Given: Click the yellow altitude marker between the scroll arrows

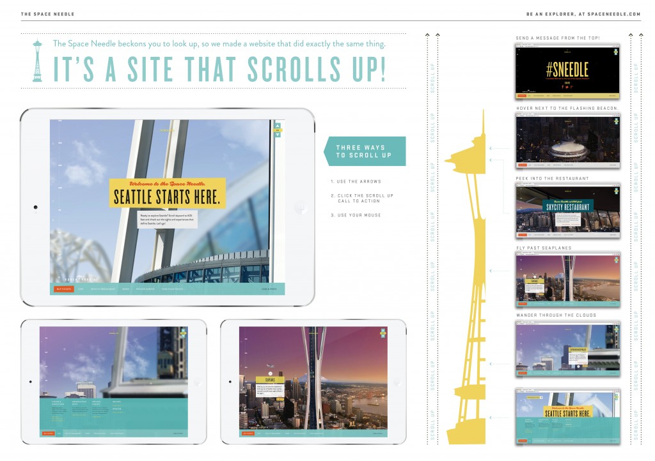Looking at the screenshot, I should 278,130.
